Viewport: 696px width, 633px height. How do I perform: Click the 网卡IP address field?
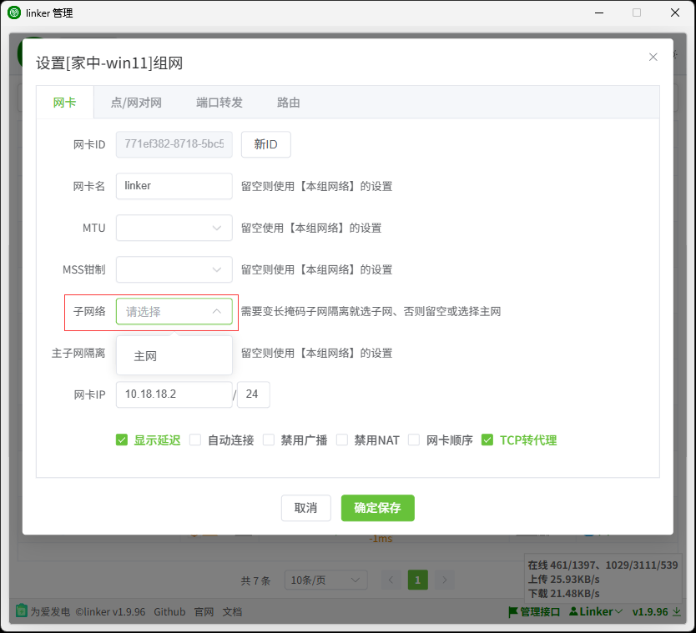[174, 394]
